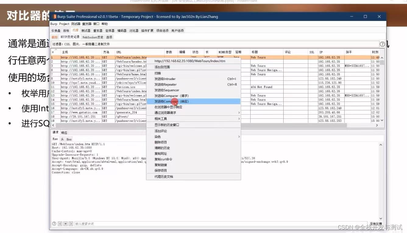Screen dimensions: 407x233
Task: Click the plus button beside search box
Action: click(65, 224)
